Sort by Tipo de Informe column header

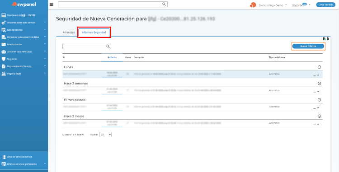tap(277, 57)
